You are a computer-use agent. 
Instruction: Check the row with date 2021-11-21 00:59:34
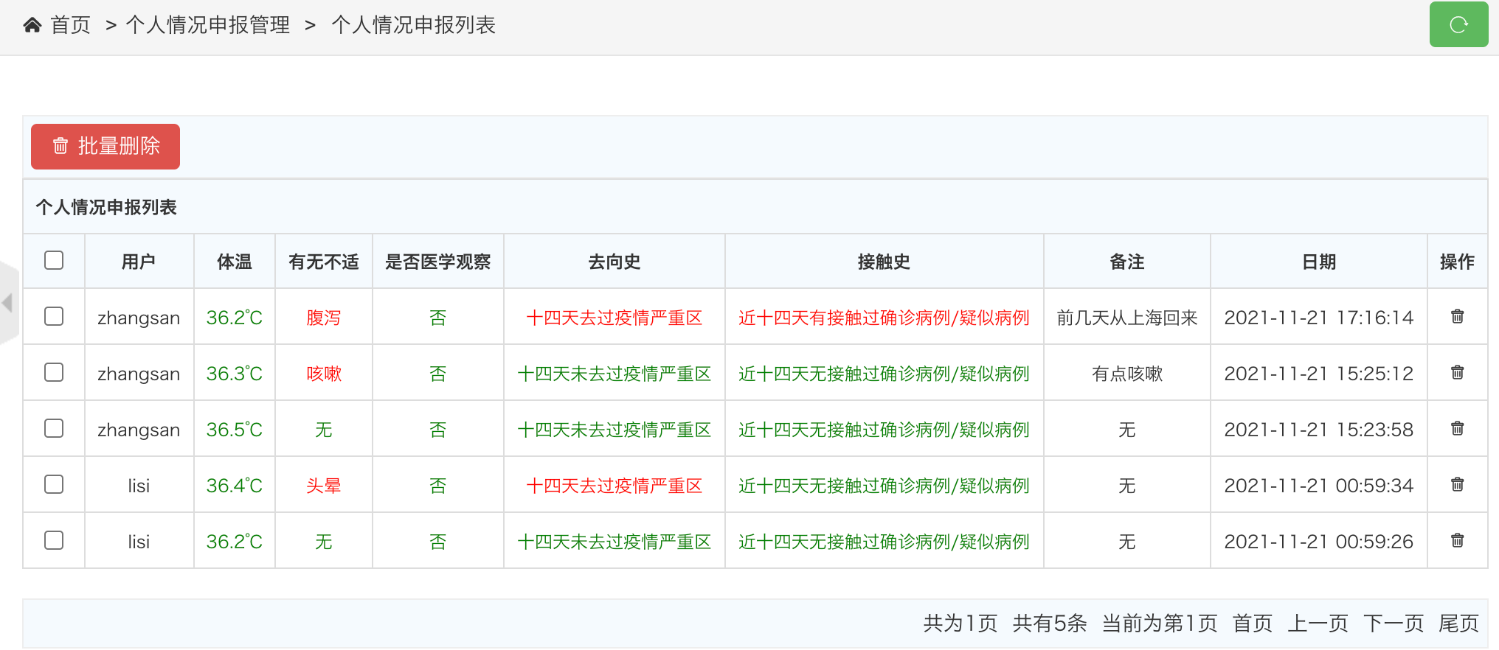[54, 484]
